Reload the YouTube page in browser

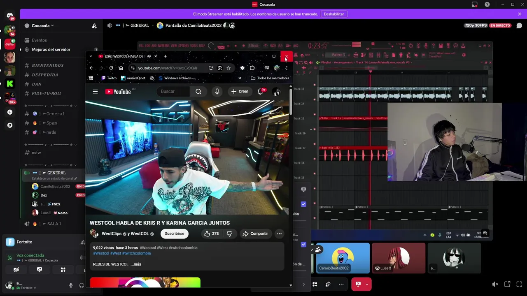click(111, 68)
